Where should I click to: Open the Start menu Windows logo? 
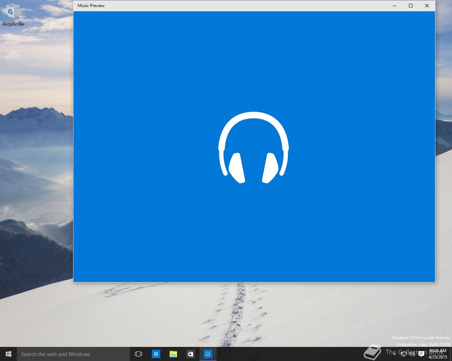[x=8, y=354]
